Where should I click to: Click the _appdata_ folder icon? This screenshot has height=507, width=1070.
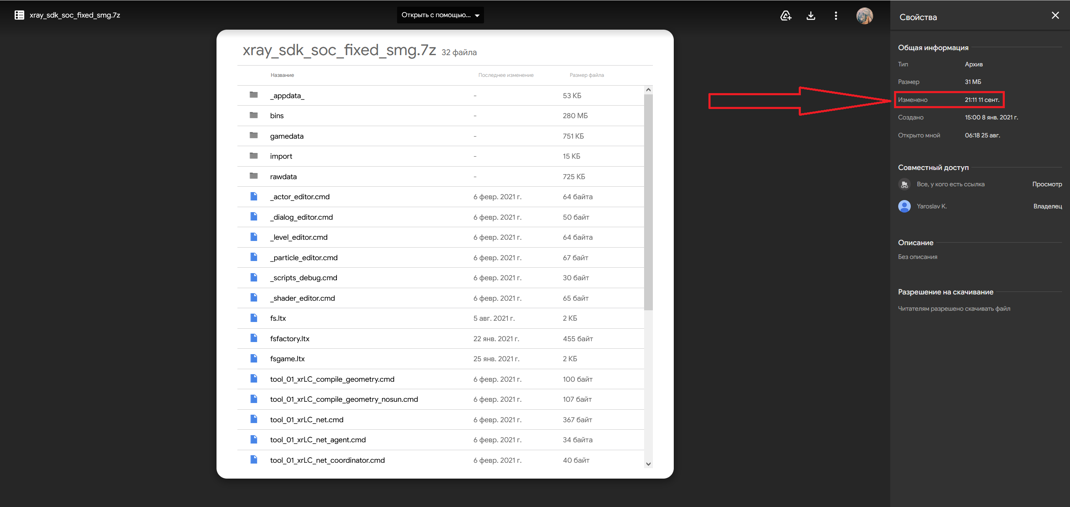tap(254, 95)
